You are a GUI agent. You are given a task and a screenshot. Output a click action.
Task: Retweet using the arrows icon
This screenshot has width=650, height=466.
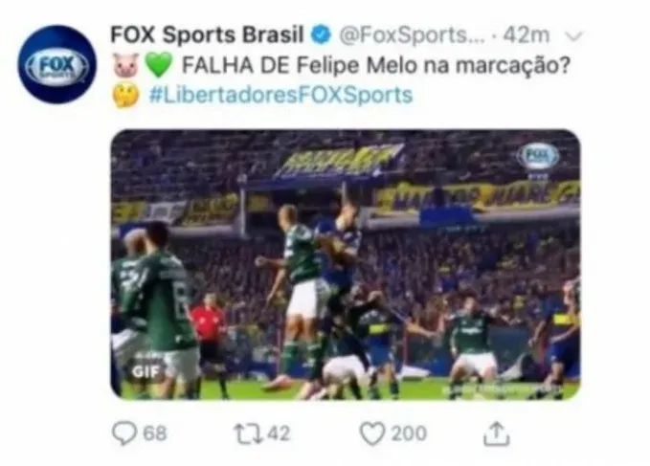click(248, 433)
